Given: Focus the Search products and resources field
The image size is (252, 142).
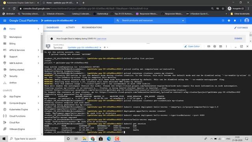Looking at the screenshot, I should 150,21.
